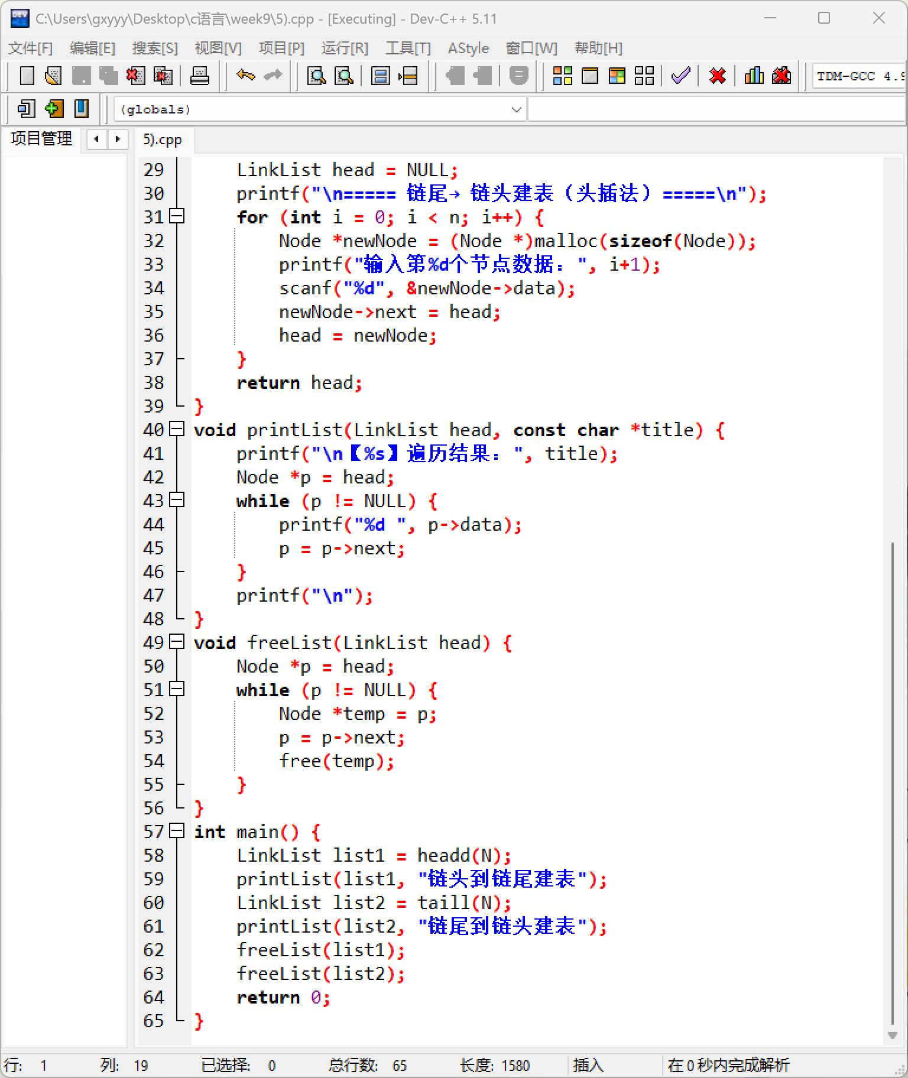This screenshot has width=908, height=1078.
Task: Open the 运行[R] menu
Action: (345, 48)
